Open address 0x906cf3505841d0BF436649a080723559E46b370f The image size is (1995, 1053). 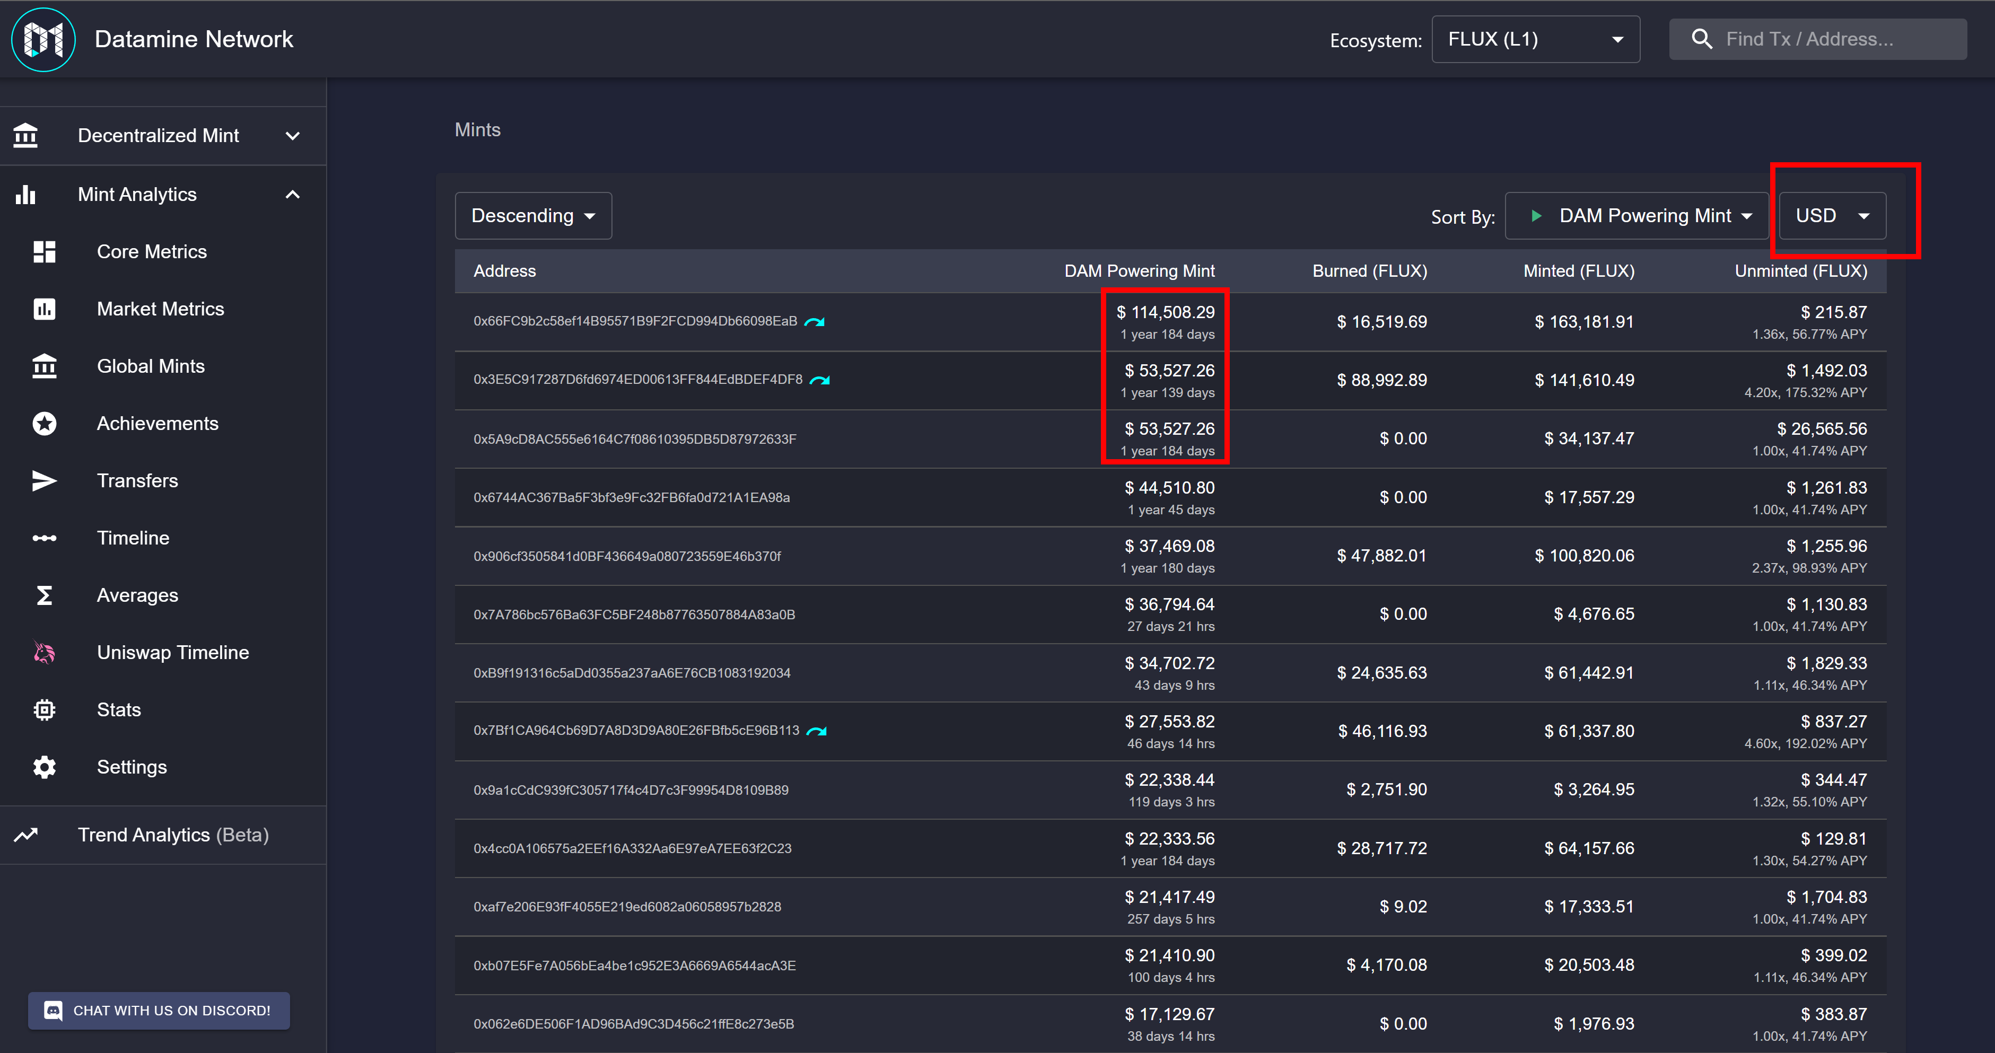pyautogui.click(x=627, y=556)
